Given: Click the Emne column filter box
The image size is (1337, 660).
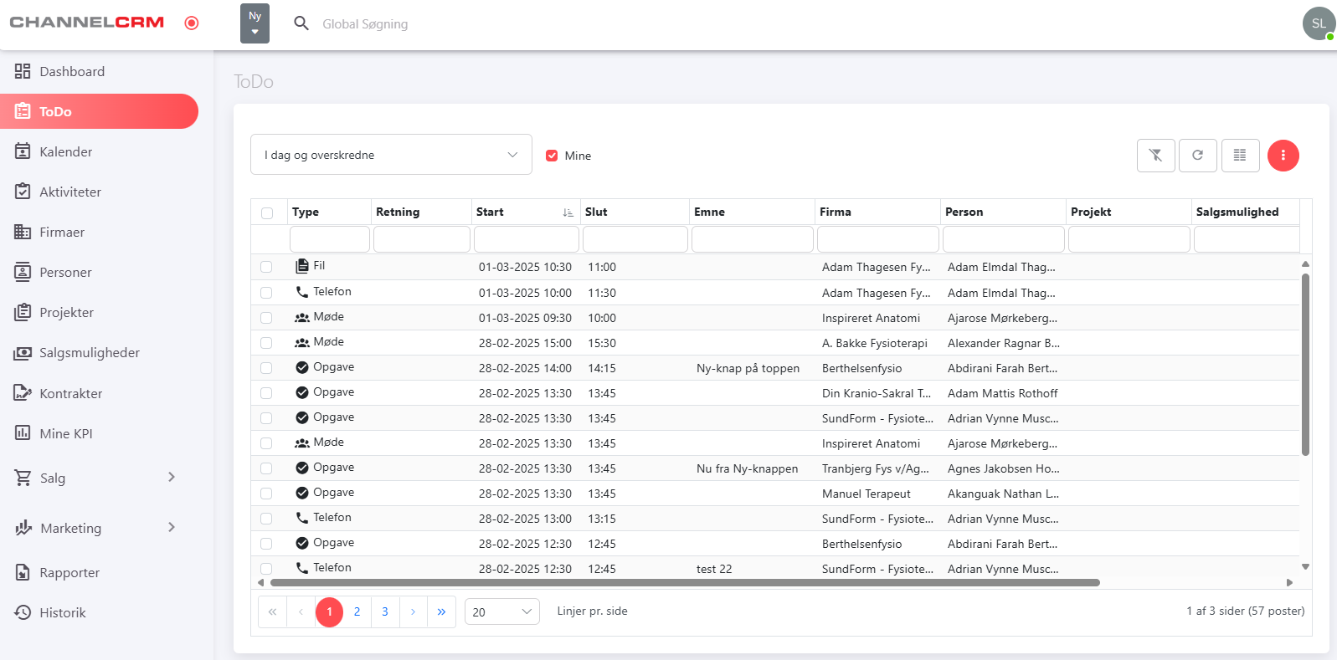Looking at the screenshot, I should coord(753,239).
